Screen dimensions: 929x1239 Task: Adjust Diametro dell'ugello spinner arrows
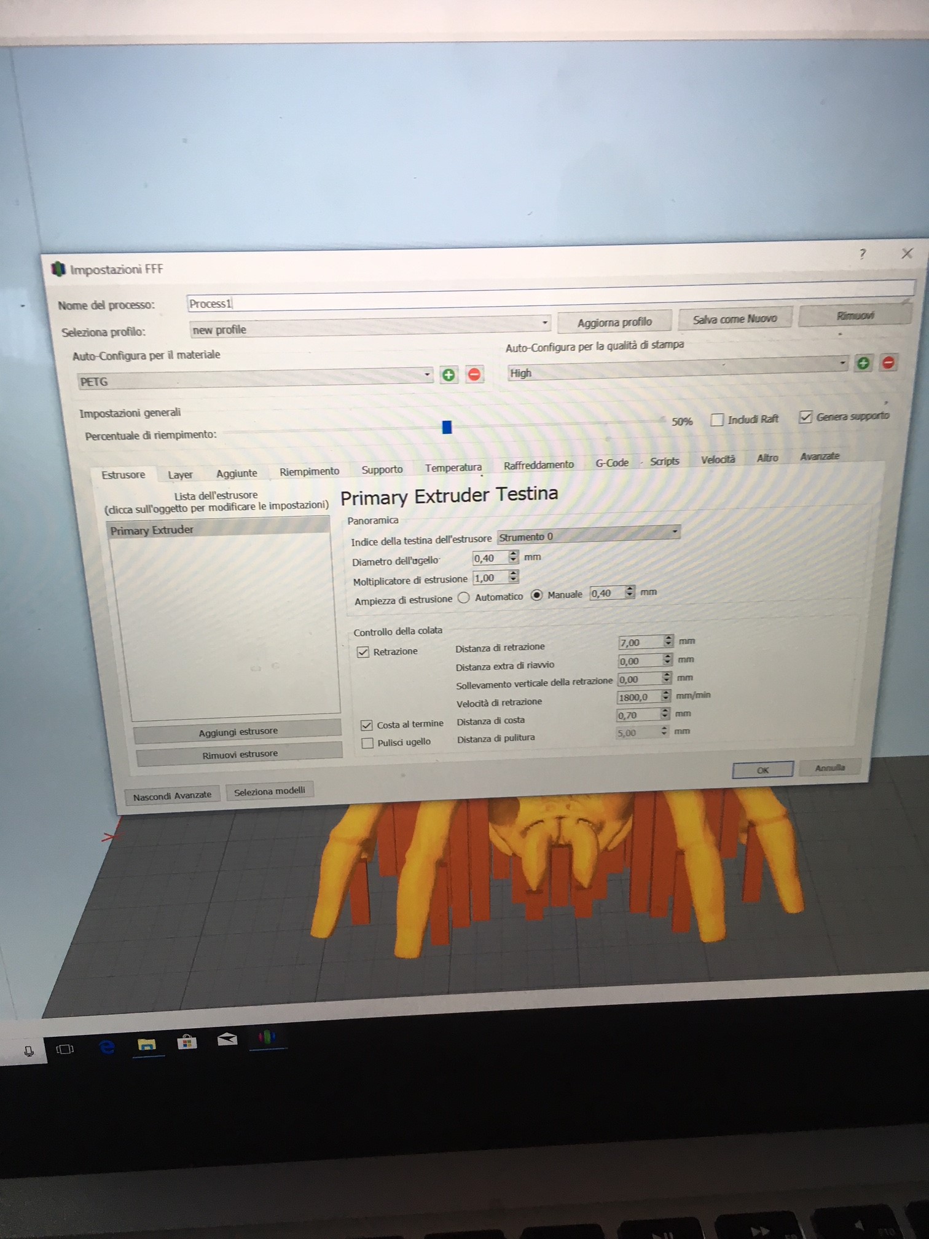[514, 557]
